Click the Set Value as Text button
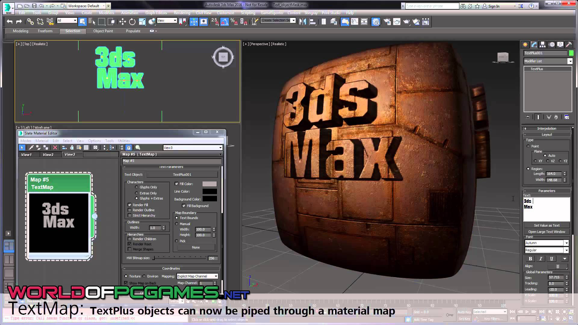578x325 pixels. tap(546, 225)
